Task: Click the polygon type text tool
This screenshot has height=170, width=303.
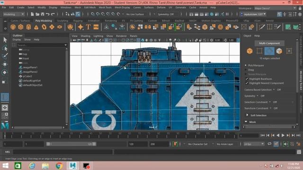Action: [x=88, y=27]
